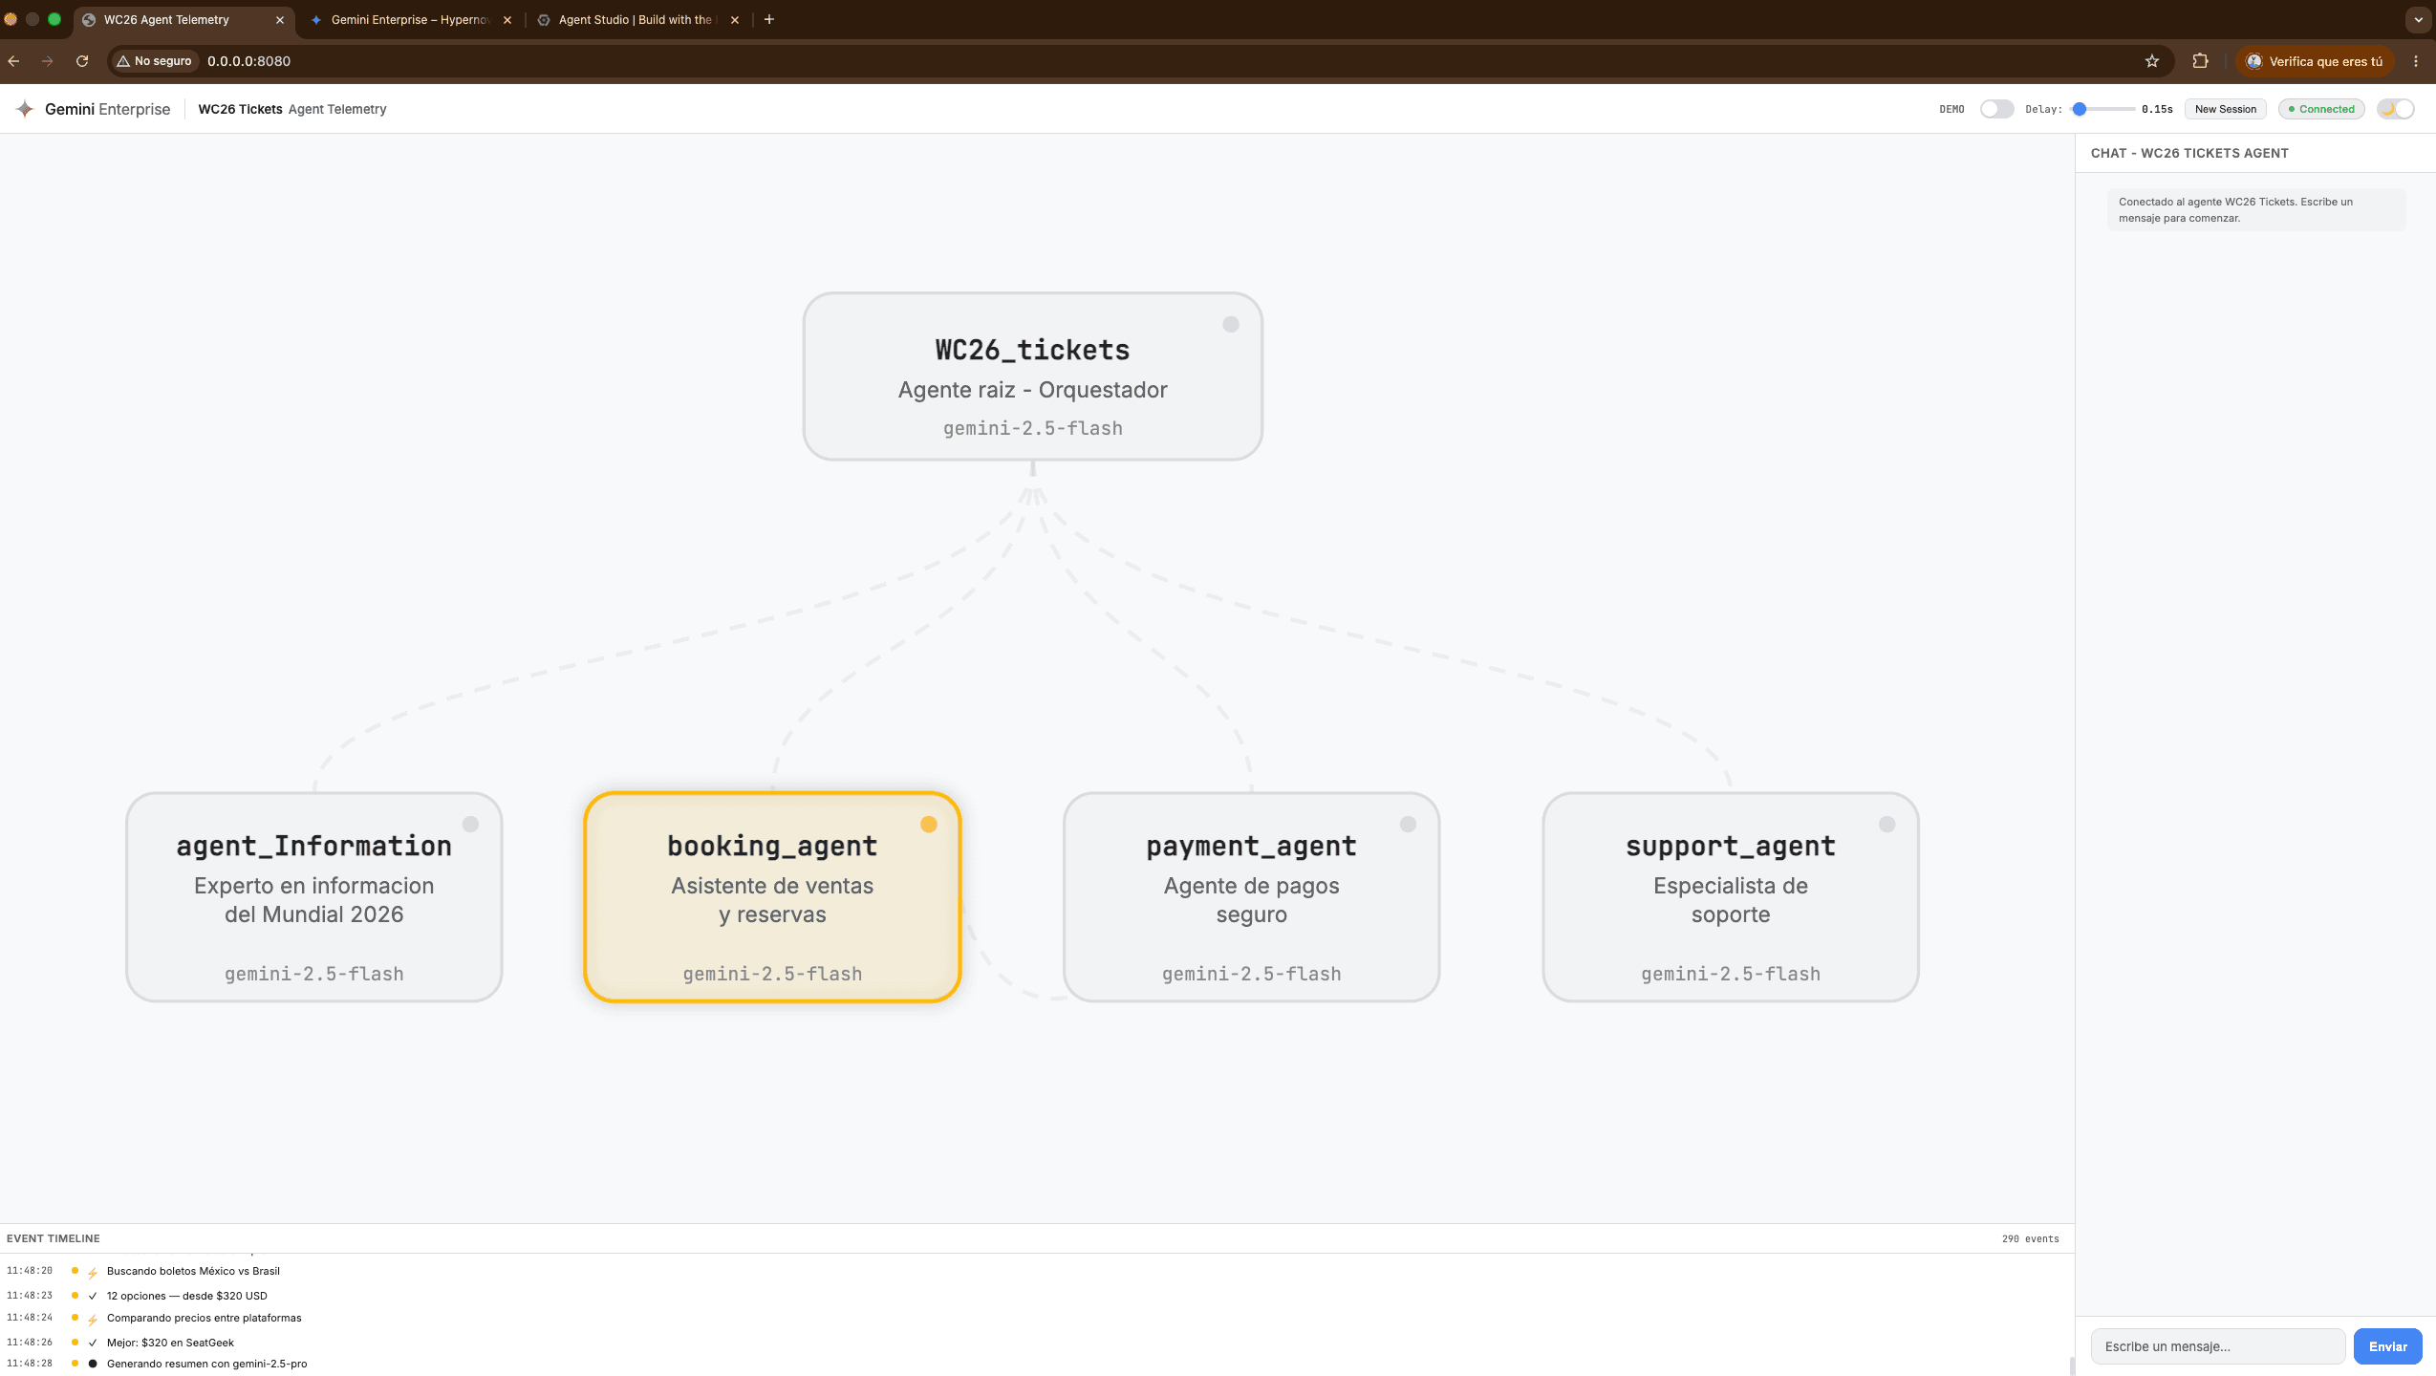Close the WC26 Agent Telemetry tab

[280, 20]
